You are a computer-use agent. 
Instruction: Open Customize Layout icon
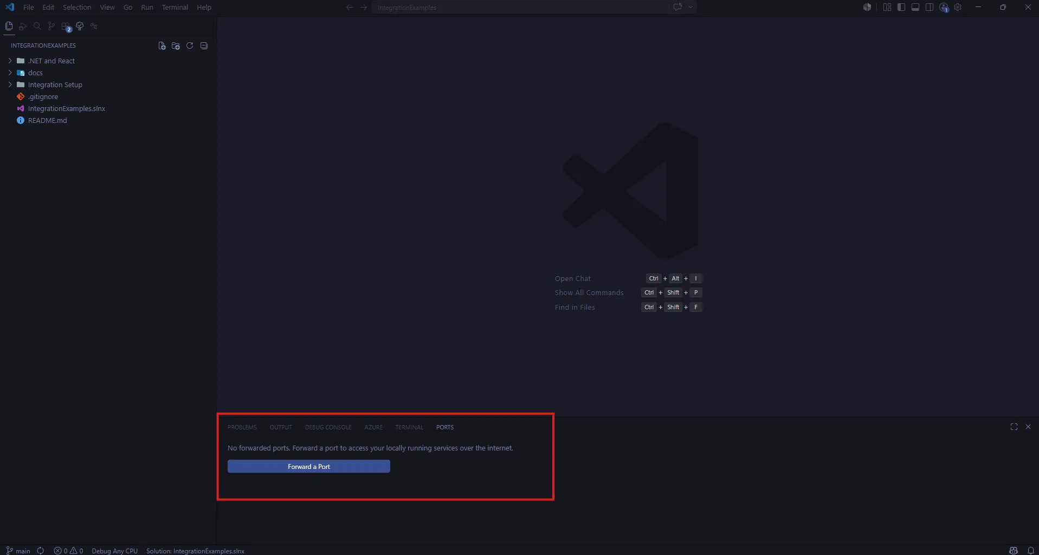887,7
